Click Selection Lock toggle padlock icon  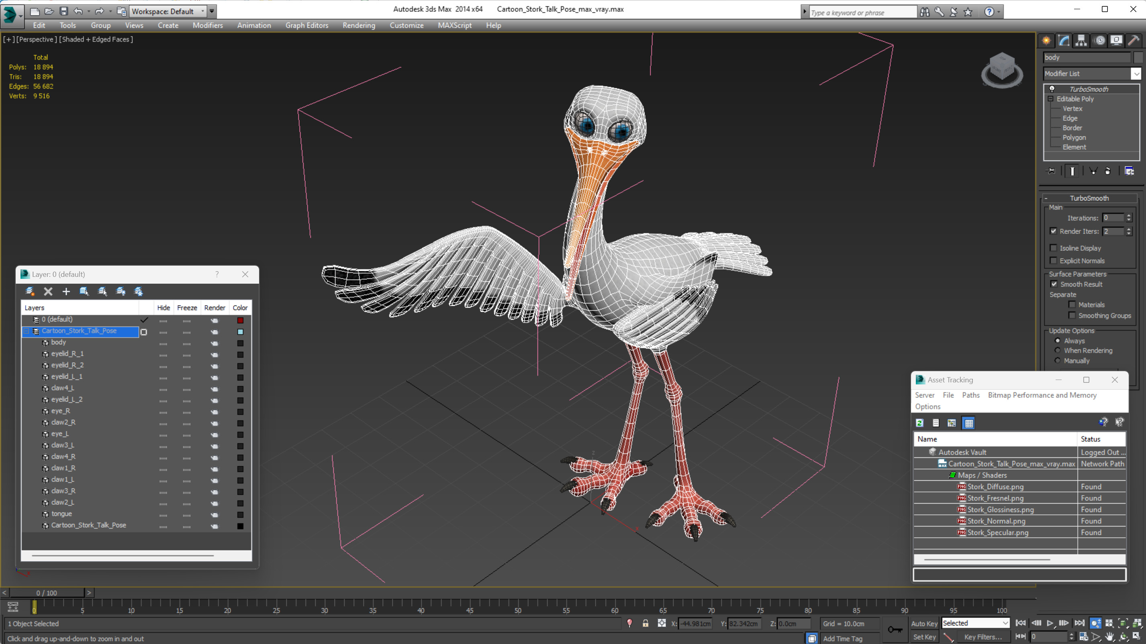click(645, 623)
